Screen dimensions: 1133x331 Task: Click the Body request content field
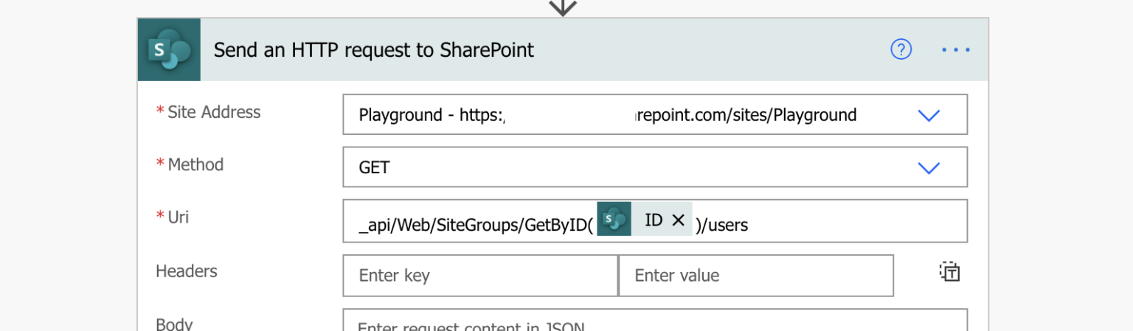655,321
